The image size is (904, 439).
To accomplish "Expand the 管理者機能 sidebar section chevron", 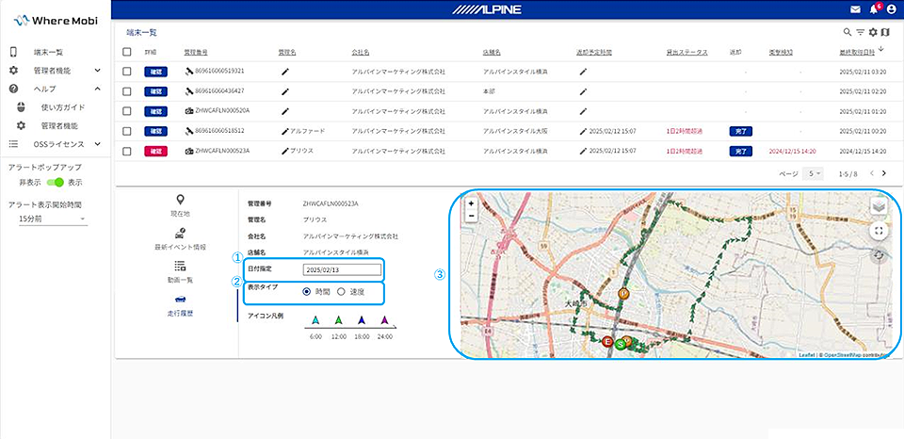I will pyautogui.click(x=97, y=71).
